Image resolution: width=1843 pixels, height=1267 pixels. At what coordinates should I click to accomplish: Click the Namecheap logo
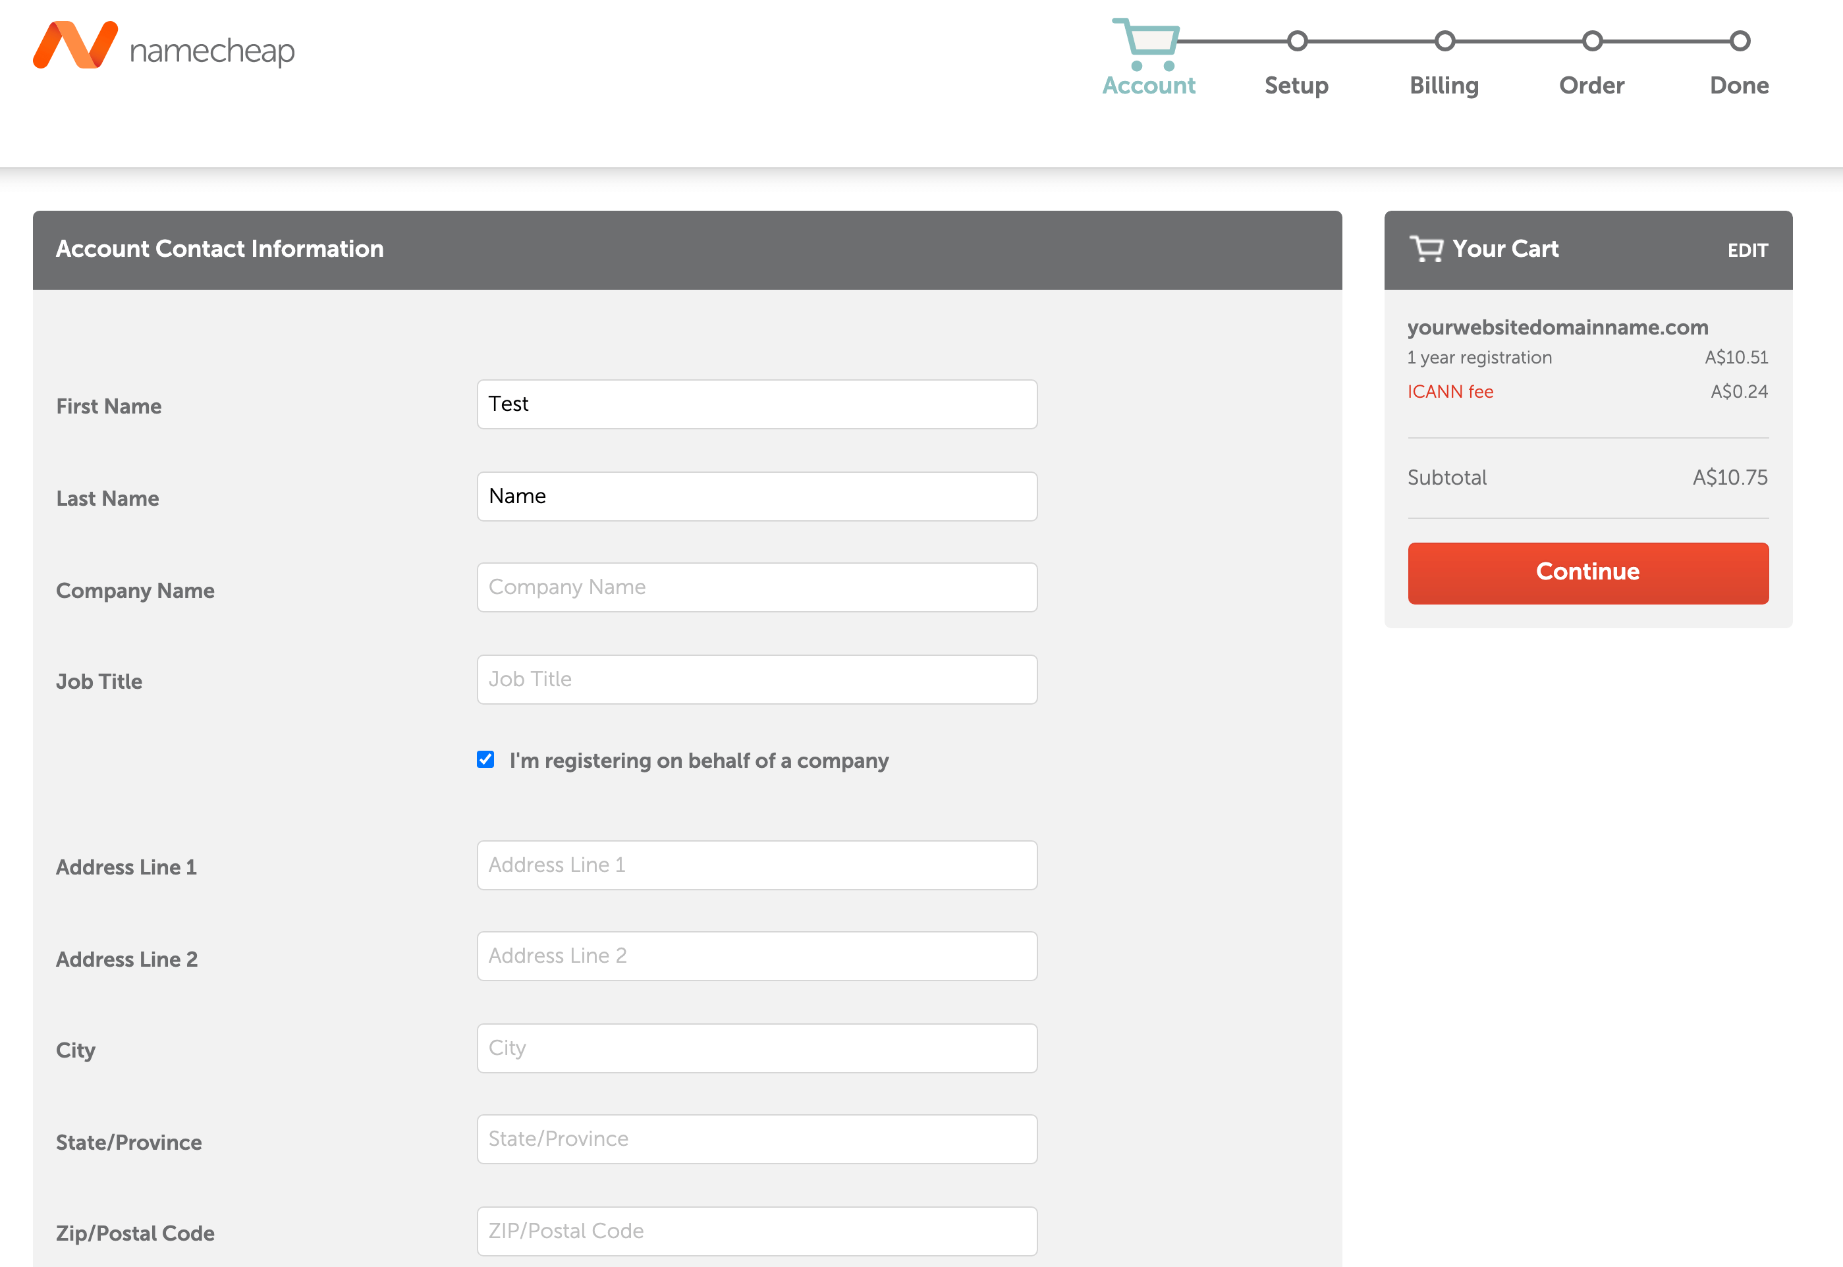click(163, 46)
